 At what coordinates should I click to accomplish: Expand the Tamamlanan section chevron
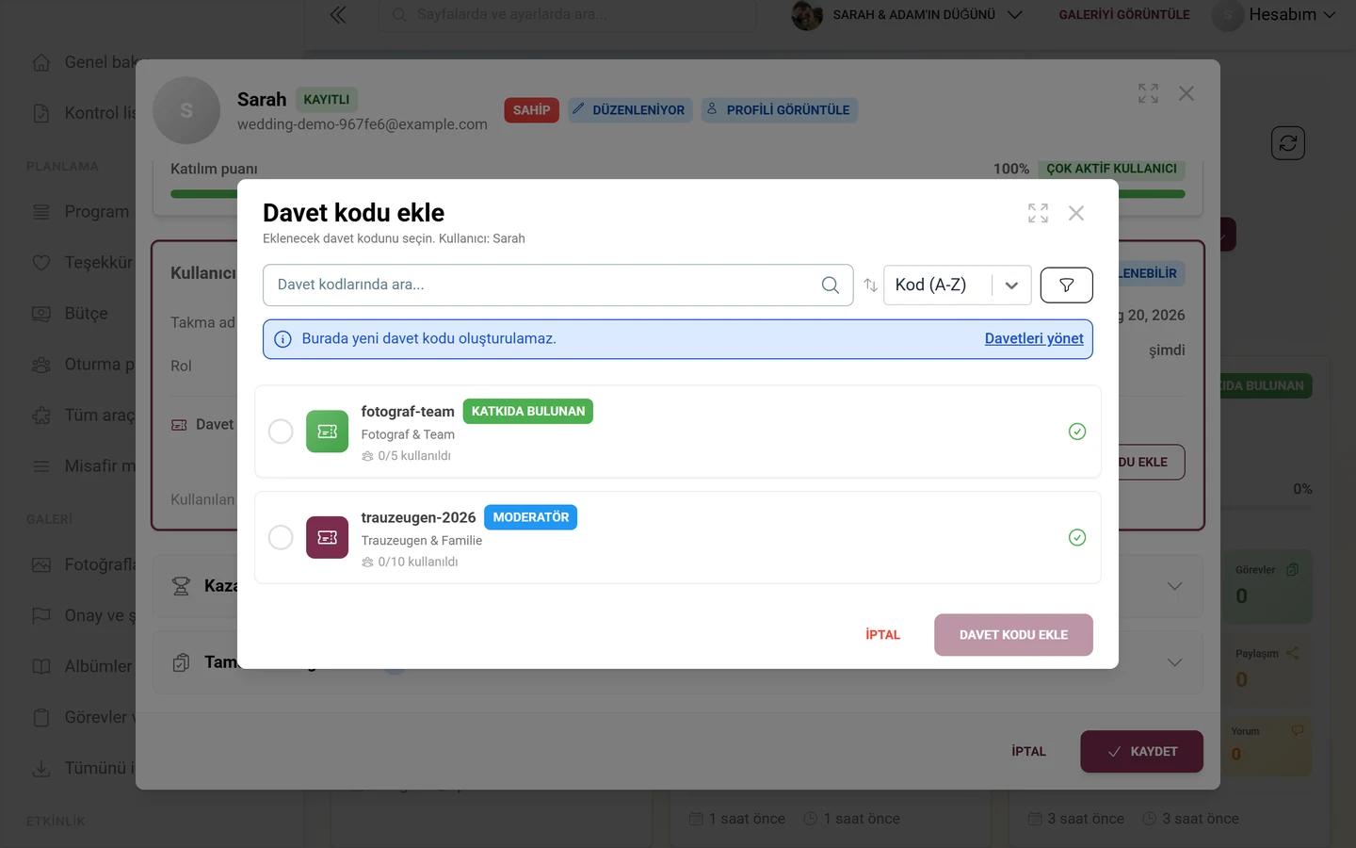[1175, 662]
